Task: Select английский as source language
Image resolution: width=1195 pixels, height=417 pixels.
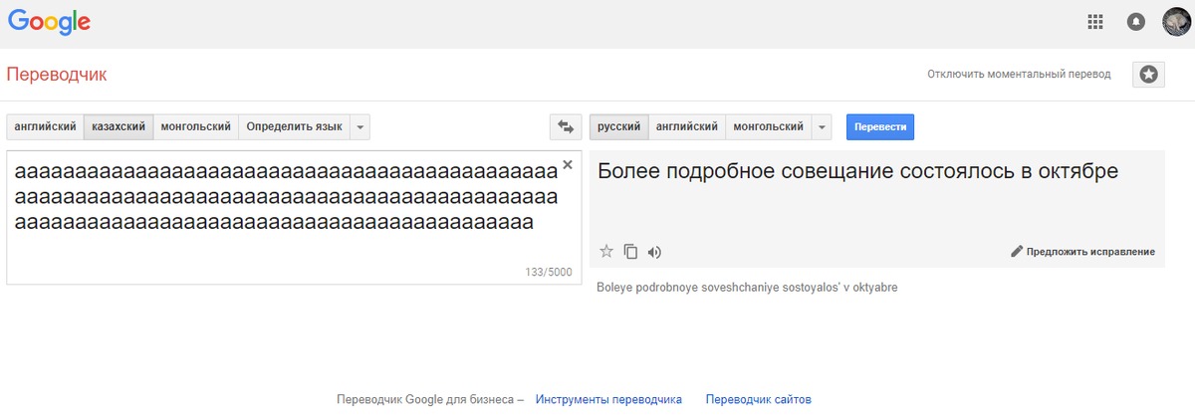Action: pyautogui.click(x=46, y=127)
